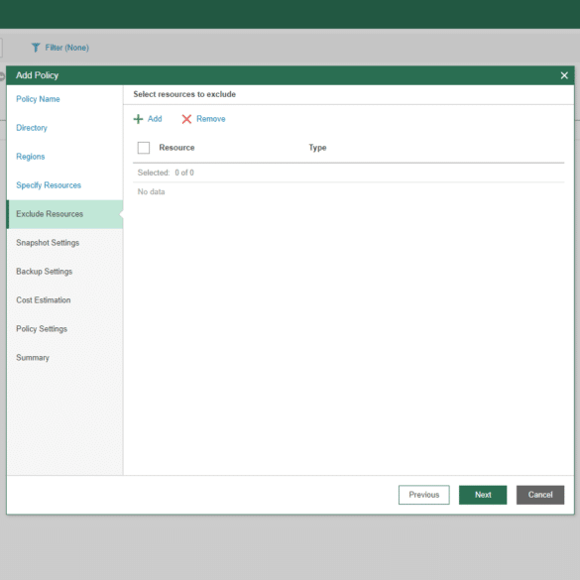Sort by the Type column header
Image resolution: width=580 pixels, height=580 pixels.
317,148
